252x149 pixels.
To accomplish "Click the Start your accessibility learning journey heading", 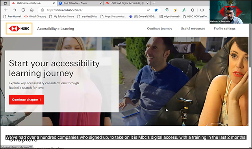I will click(x=54, y=68).
